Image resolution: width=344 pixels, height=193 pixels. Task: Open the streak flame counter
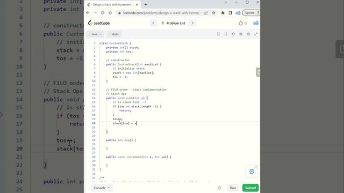tap(242, 23)
